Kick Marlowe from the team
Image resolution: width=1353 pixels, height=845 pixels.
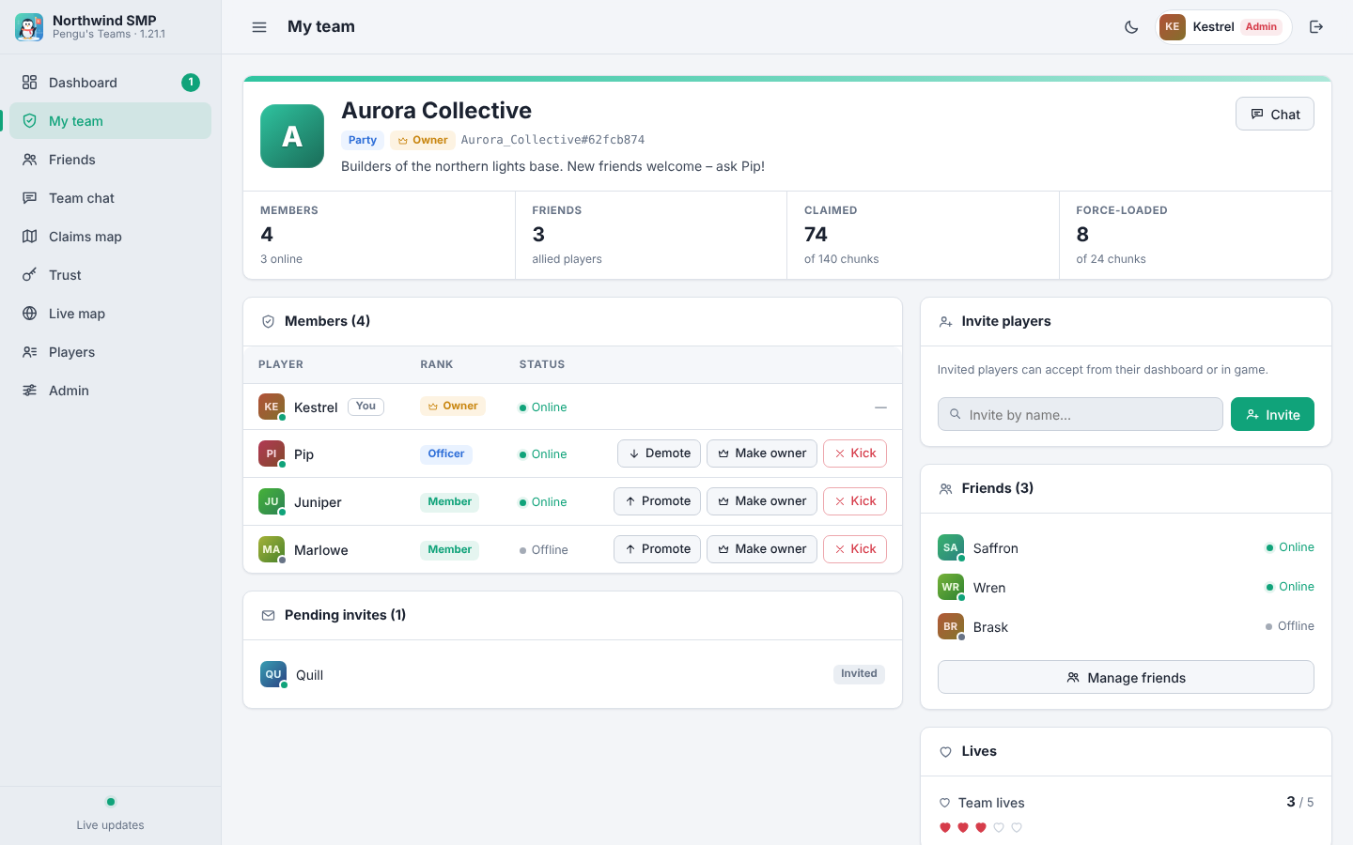point(855,549)
